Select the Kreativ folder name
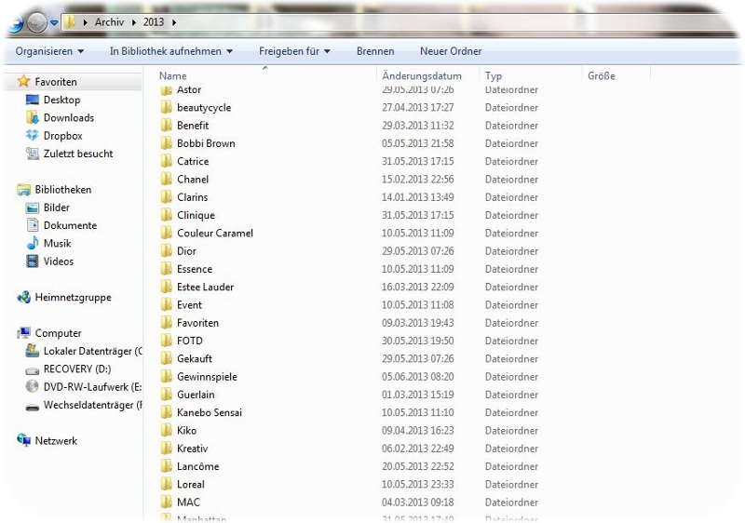 [192, 449]
